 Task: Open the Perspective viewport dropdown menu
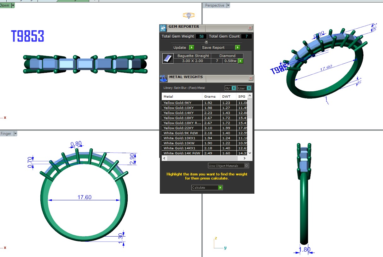point(229,5)
